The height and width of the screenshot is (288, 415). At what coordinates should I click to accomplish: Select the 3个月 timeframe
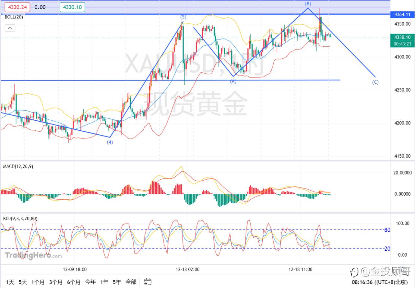coord(55,282)
